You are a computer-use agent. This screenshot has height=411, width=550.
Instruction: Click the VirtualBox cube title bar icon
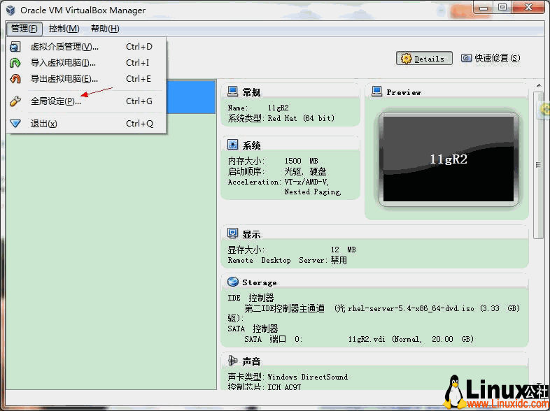[x=11, y=10]
